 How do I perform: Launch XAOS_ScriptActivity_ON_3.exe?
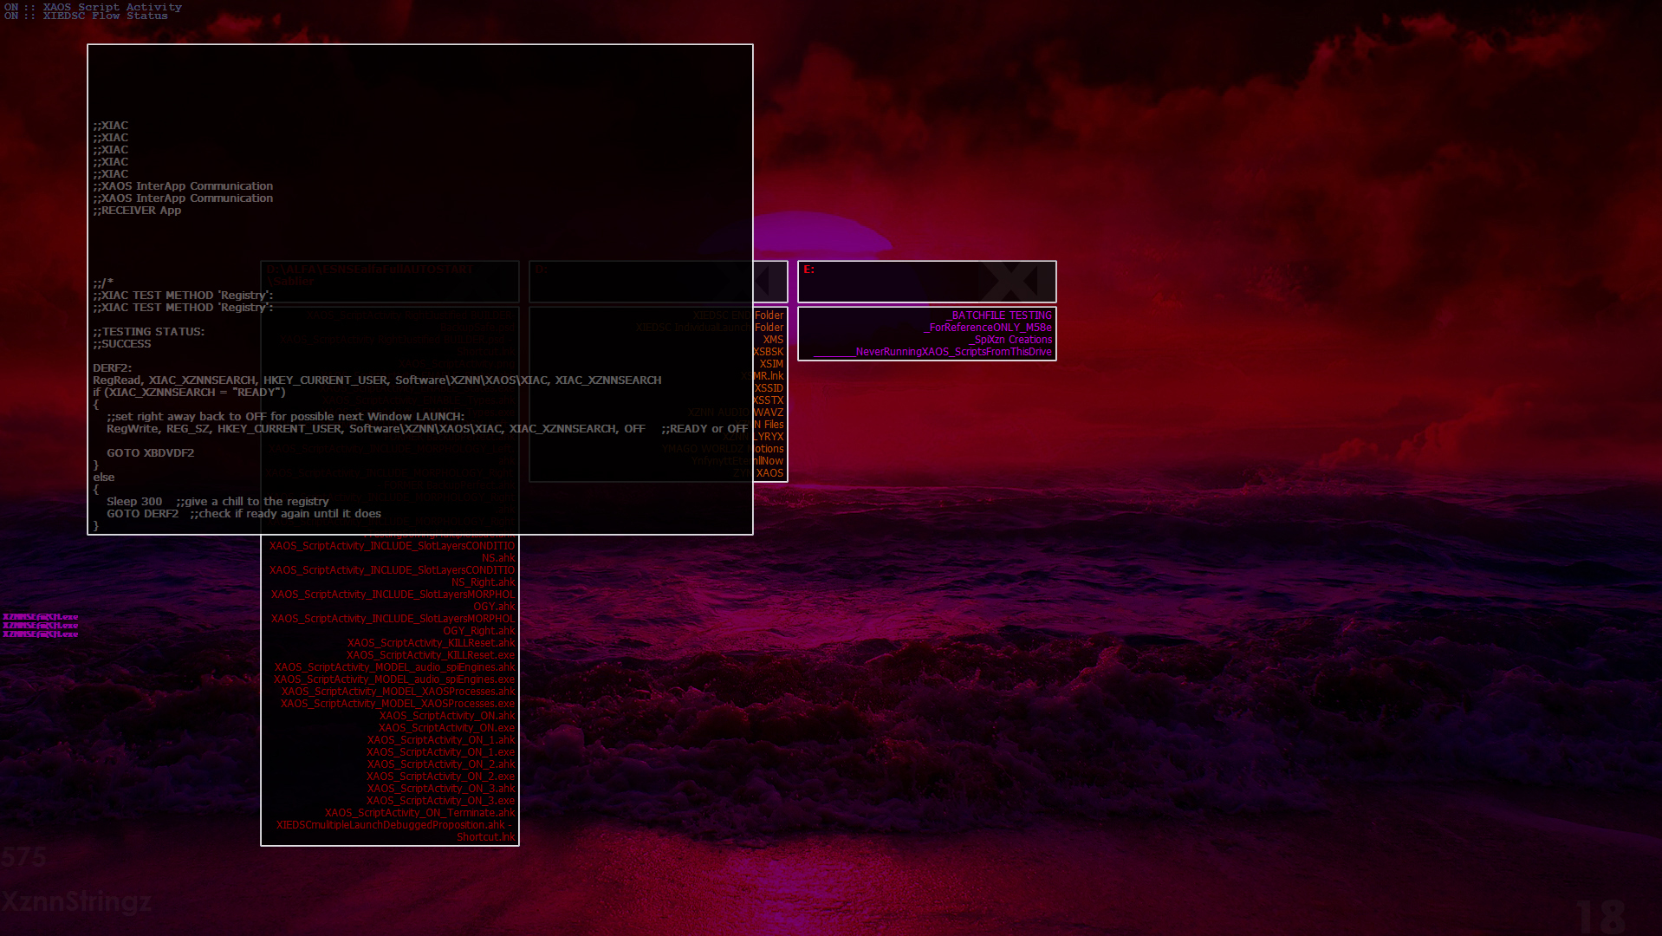(x=440, y=801)
